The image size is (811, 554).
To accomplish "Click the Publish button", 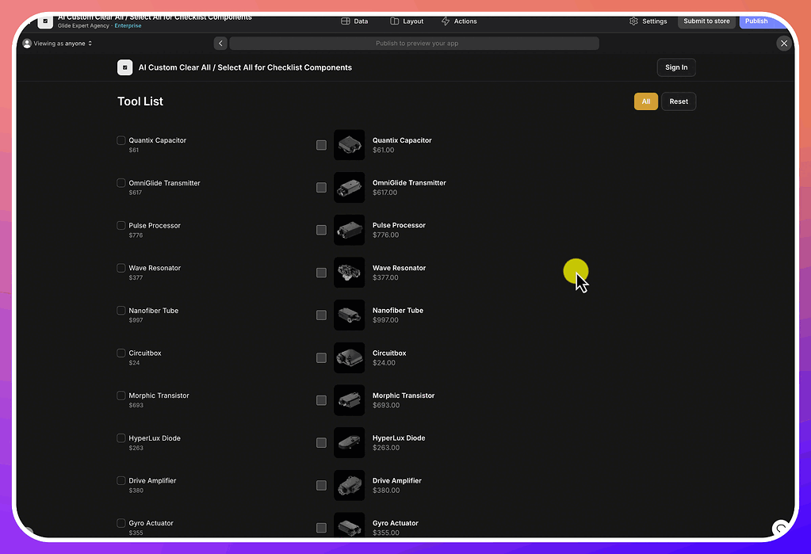I will 756,21.
